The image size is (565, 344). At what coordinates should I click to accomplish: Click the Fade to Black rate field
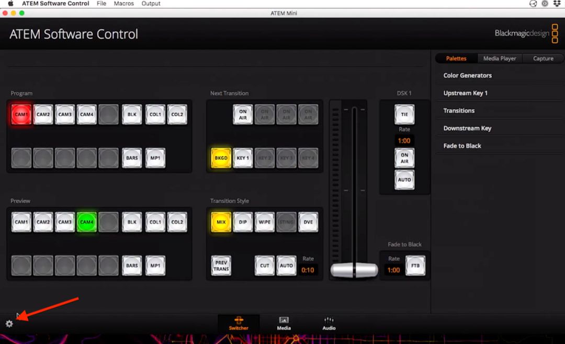point(393,270)
